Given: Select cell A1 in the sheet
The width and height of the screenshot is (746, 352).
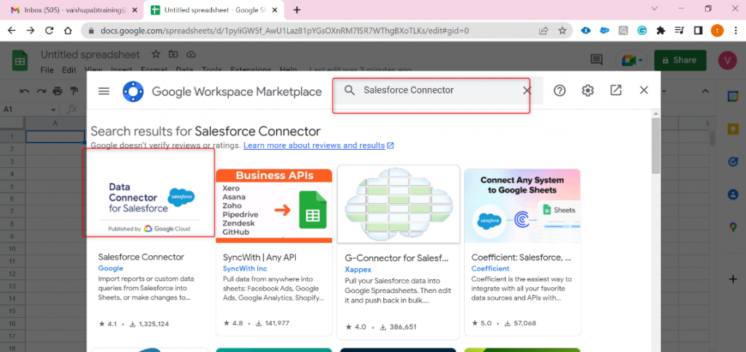Looking at the screenshot, I should (x=55, y=136).
